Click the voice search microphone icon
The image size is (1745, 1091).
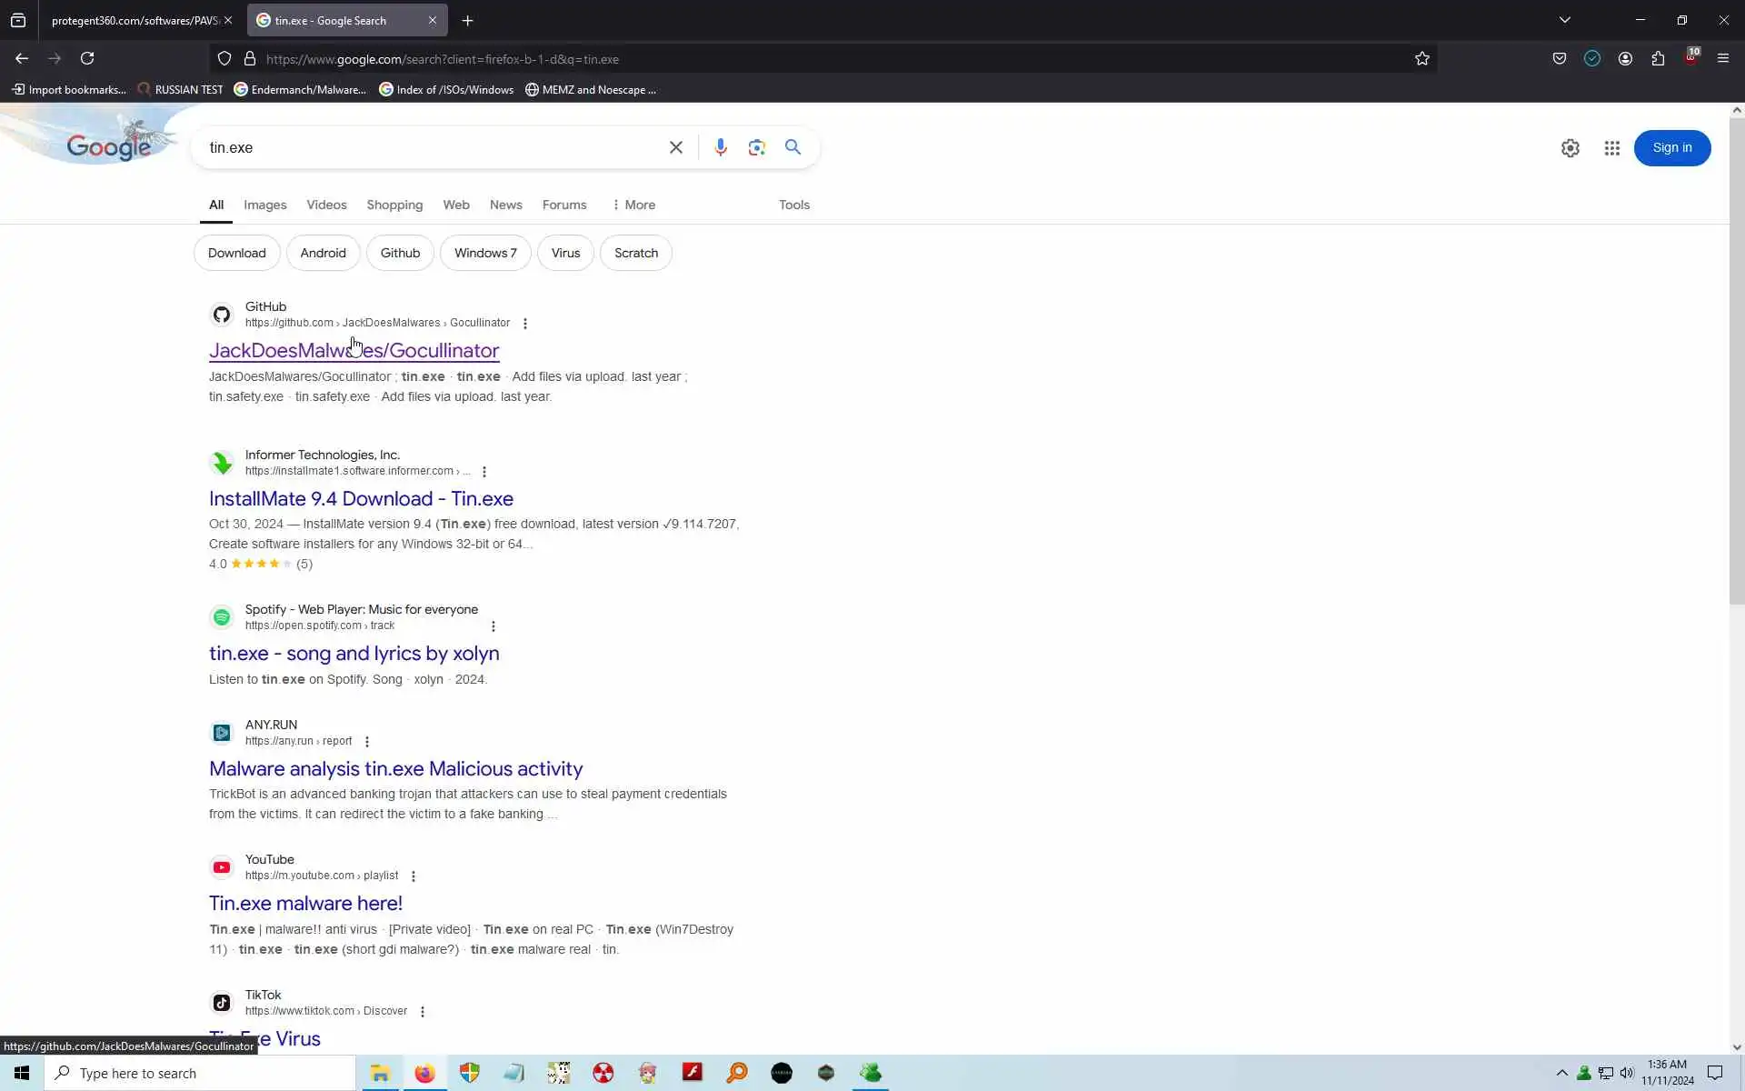pos(720,147)
